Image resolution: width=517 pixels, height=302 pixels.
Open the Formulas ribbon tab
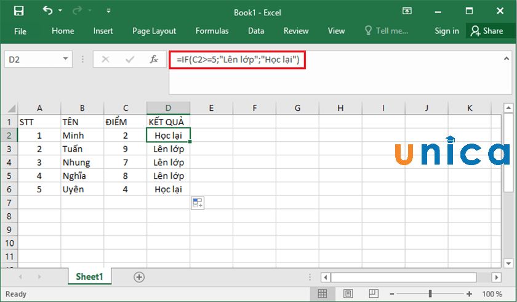coord(212,31)
